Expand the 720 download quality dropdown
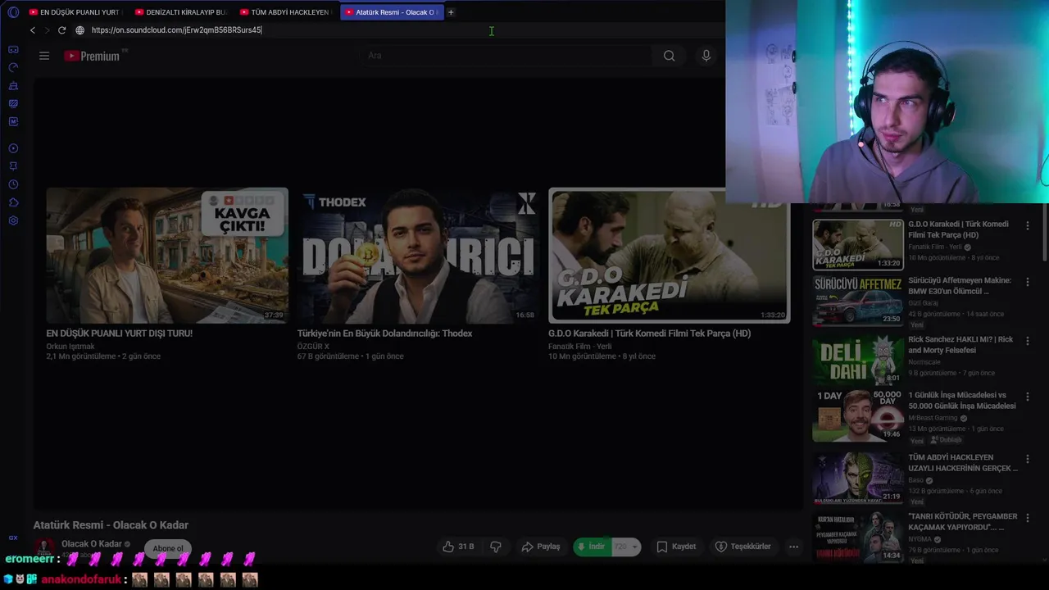The image size is (1049, 590). [626, 547]
